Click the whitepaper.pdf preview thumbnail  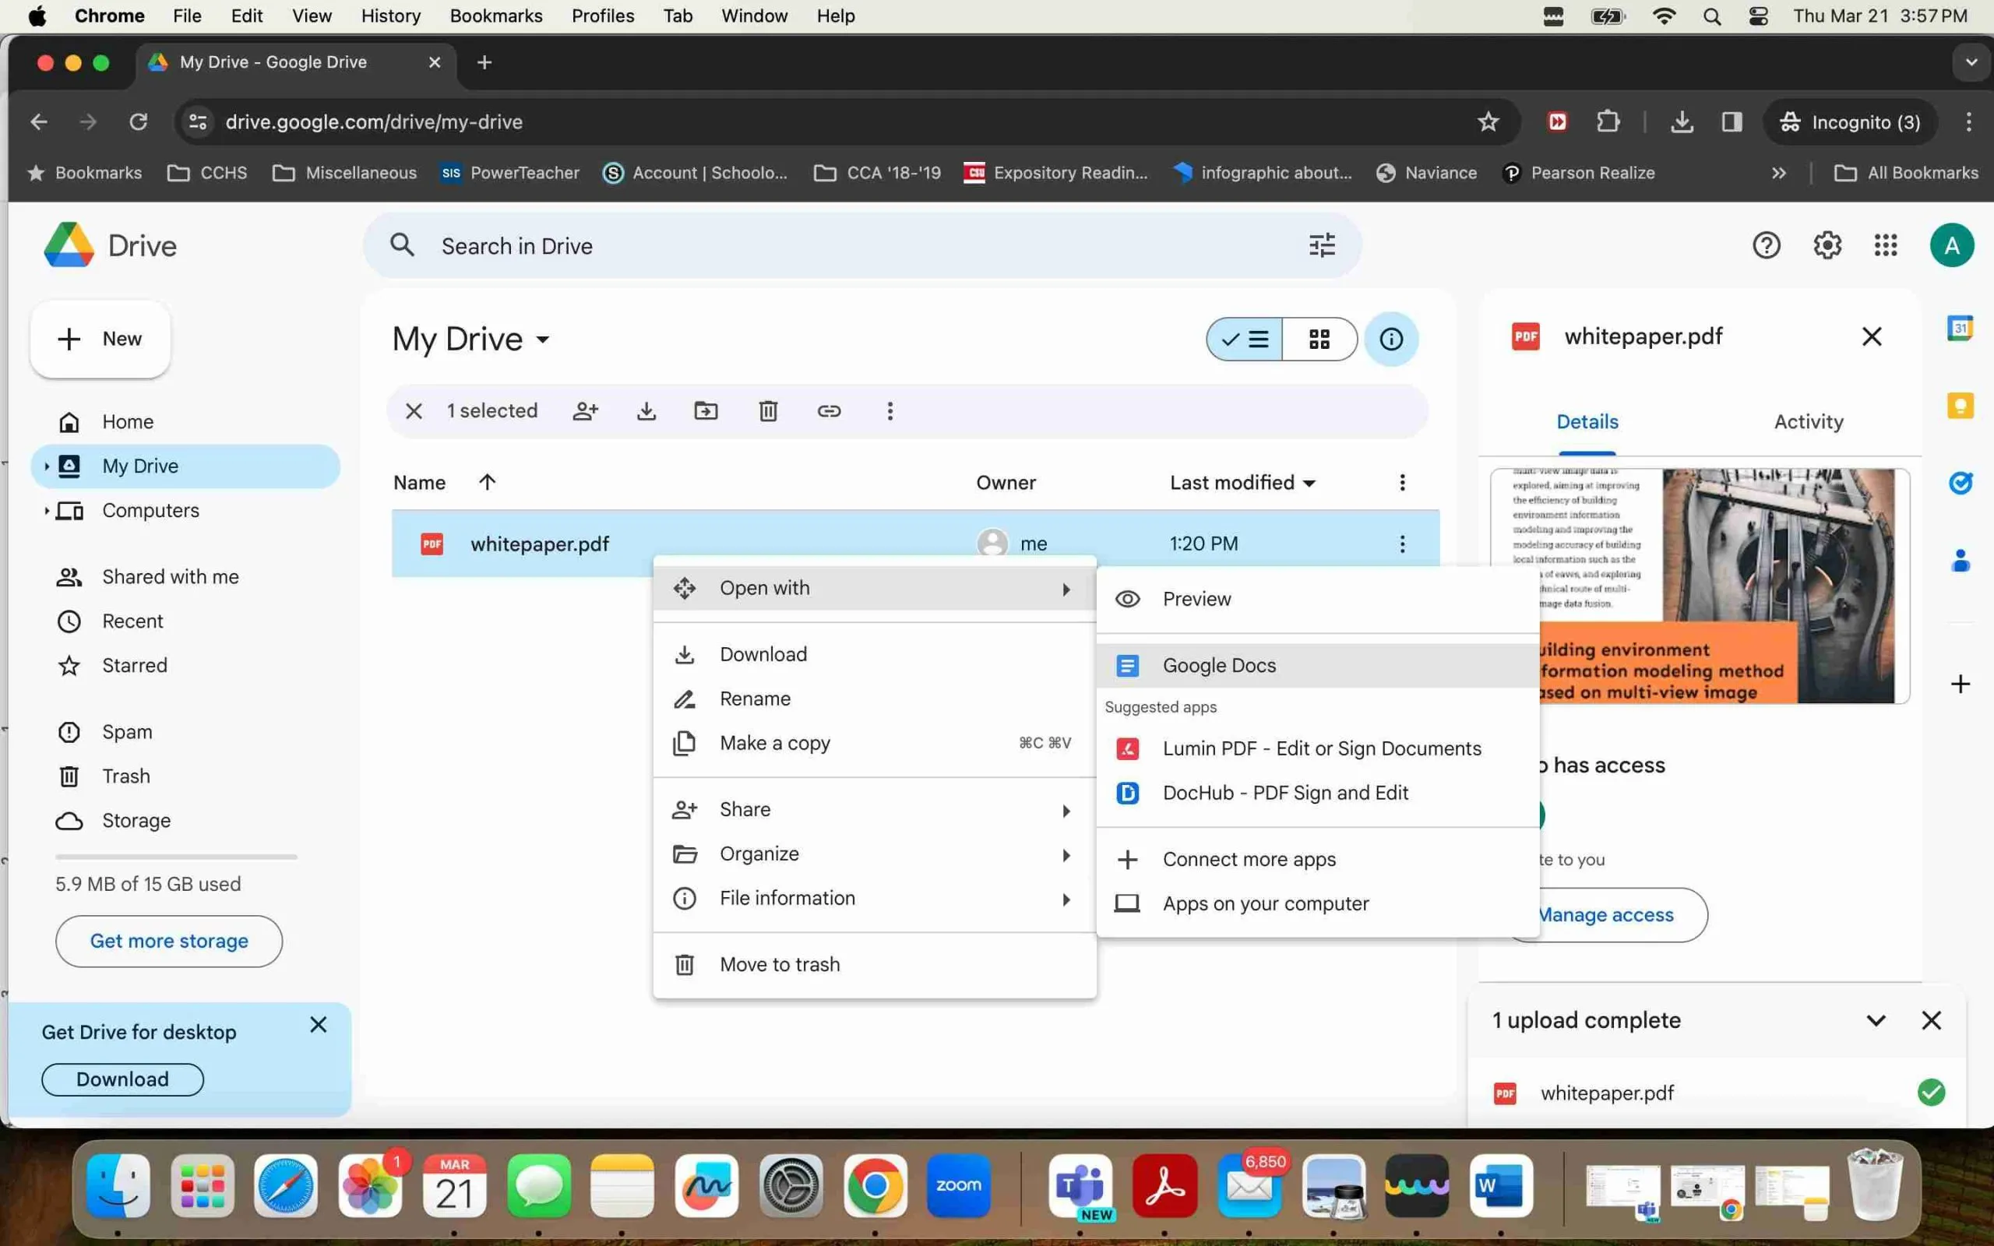[1700, 586]
